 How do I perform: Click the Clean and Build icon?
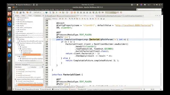[53, 12]
